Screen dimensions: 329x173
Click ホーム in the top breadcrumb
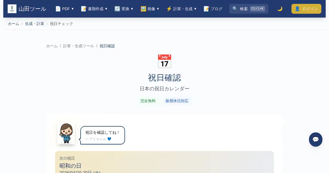click(x=13, y=24)
